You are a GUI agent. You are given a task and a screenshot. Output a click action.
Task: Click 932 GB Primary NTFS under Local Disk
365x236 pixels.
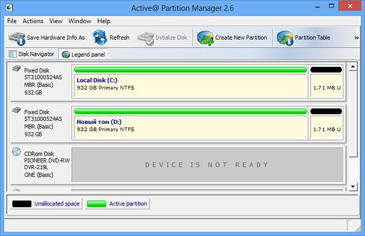coord(105,87)
